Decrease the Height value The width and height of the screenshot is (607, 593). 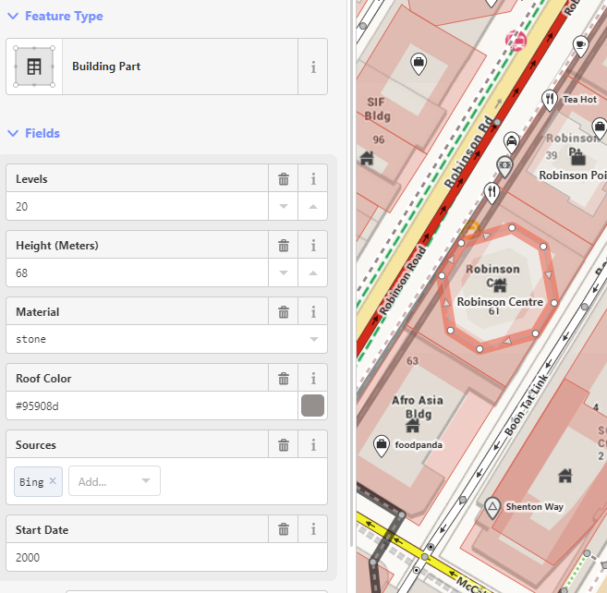pos(284,272)
